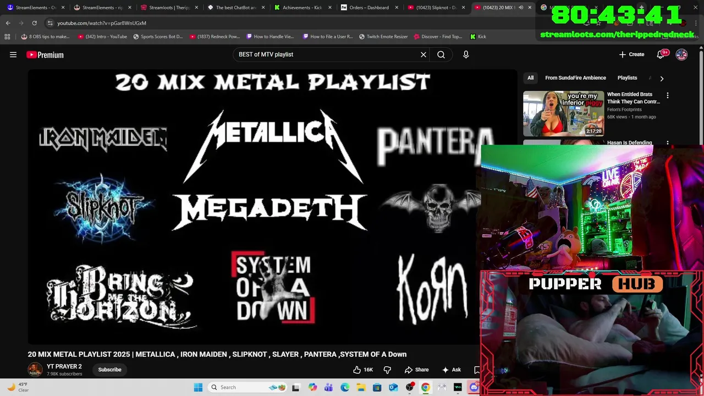Viewport: 704px width, 396px height.
Task: Open the weather widget showing 45°F
Action: [x=18, y=387]
